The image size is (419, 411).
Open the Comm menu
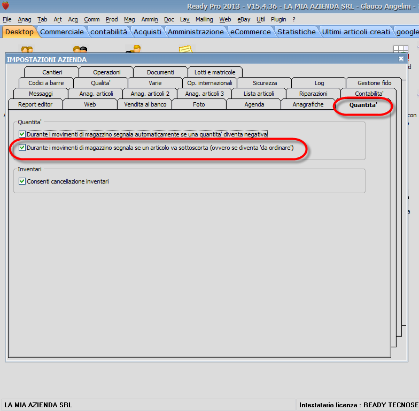tap(92, 19)
